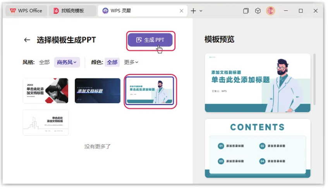Viewport: 328px width, 189px height.
Task: Click the cube icon in the title bar
Action: pos(258,11)
